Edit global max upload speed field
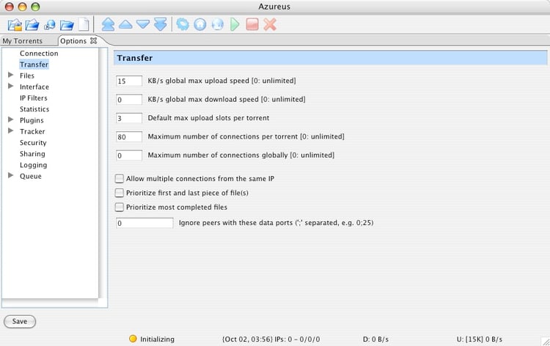The image size is (550, 346). pyautogui.click(x=129, y=81)
